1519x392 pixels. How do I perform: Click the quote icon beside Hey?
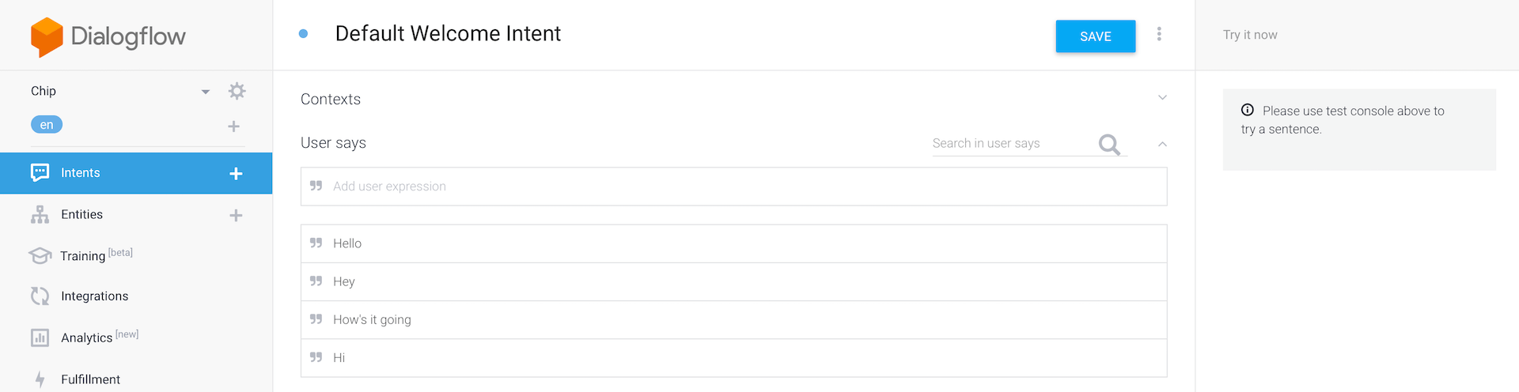point(316,281)
